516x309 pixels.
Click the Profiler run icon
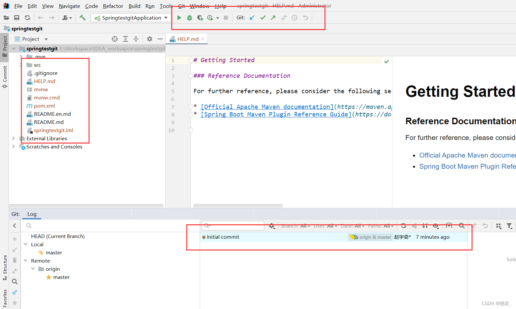(210, 18)
